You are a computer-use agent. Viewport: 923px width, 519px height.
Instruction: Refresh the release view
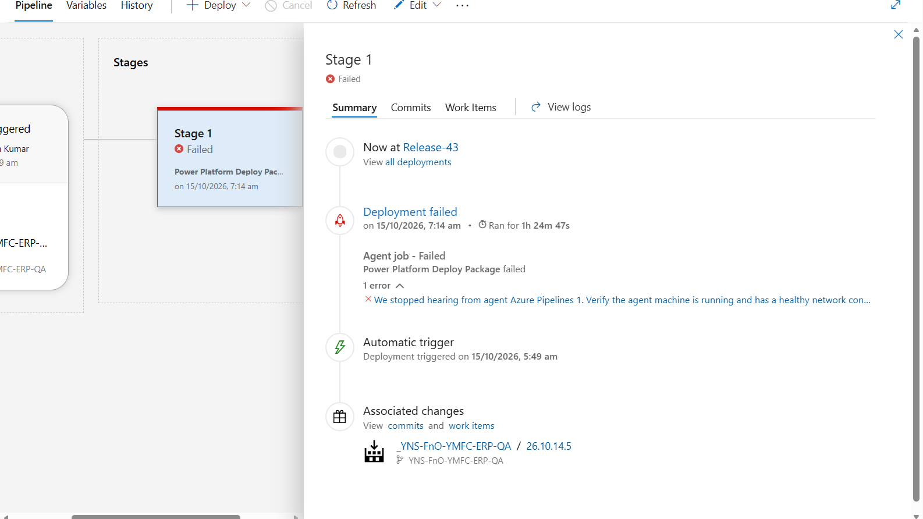[x=352, y=6]
